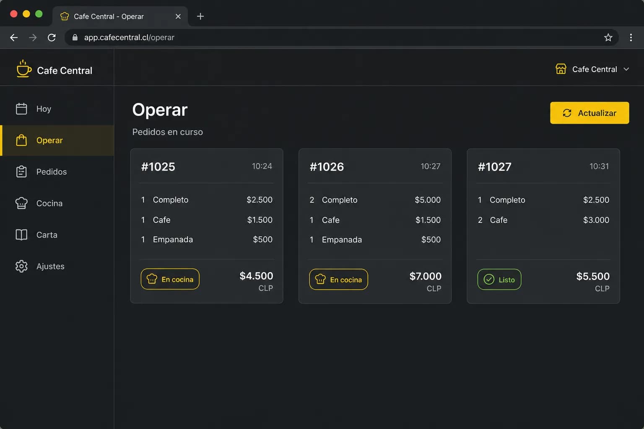
Task: Click the coffee cup logo icon
Action: pyautogui.click(x=23, y=69)
